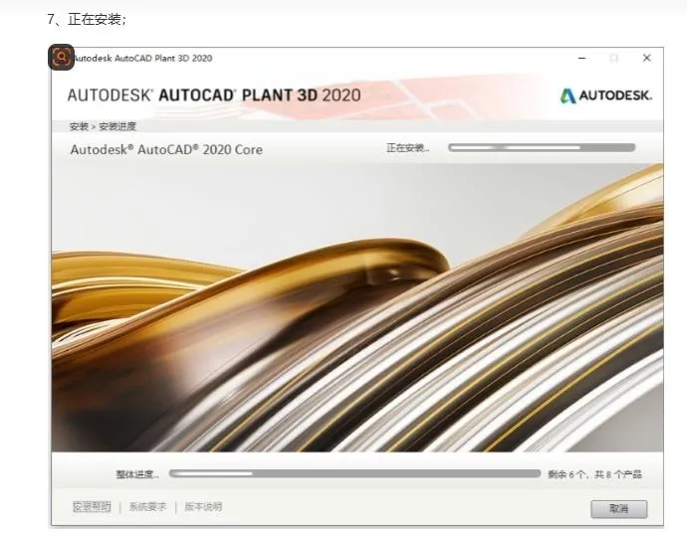Image resolution: width=687 pixels, height=537 pixels.
Task: Click the 安装 breadcrumb text
Action: pos(79,126)
